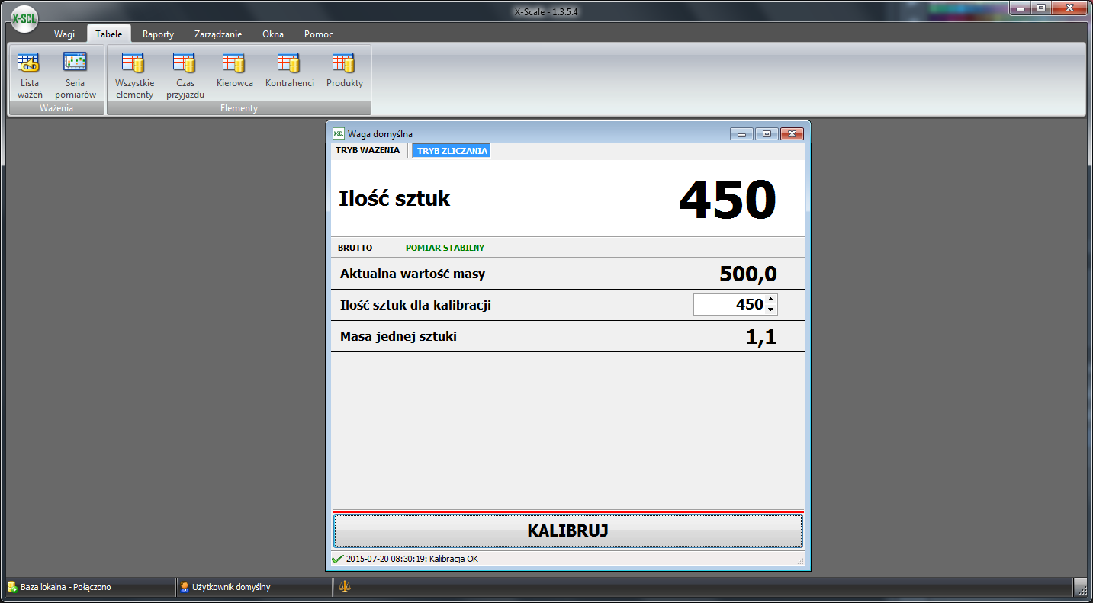Switch to the Wagi ribbon tab
The width and height of the screenshot is (1093, 603).
[65, 34]
